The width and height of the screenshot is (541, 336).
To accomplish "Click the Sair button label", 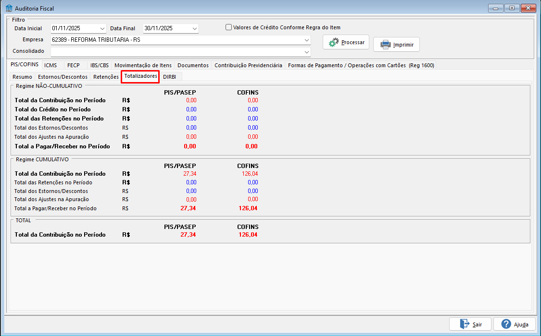I will [477, 324].
